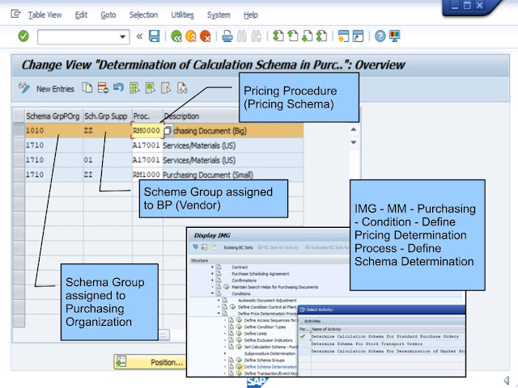Viewport: 518px width, 388px height.
Task: Expand the Contract node in IMG tree
Action: [x=212, y=267]
